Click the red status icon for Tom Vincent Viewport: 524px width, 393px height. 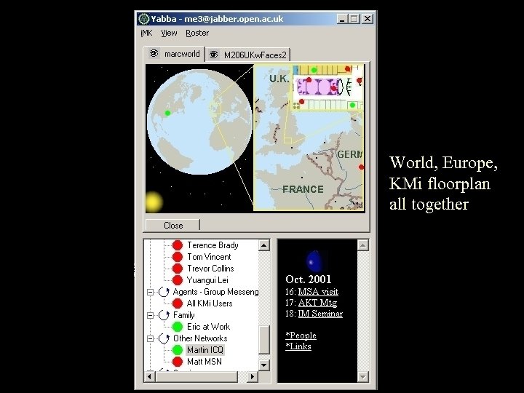178,257
